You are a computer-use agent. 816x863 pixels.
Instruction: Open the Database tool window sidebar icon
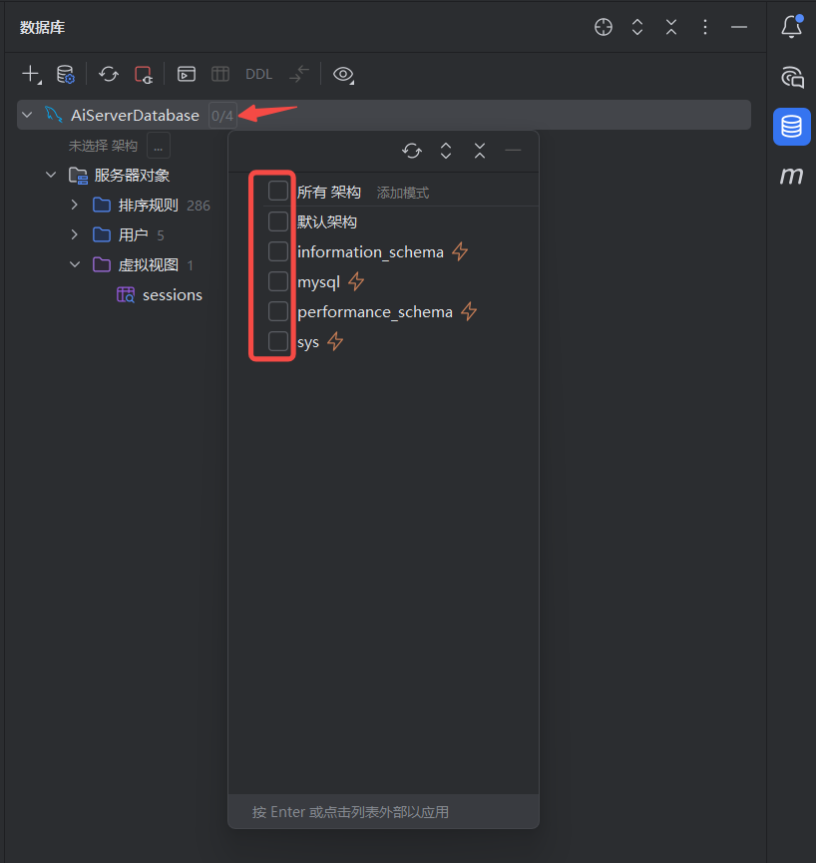(791, 127)
